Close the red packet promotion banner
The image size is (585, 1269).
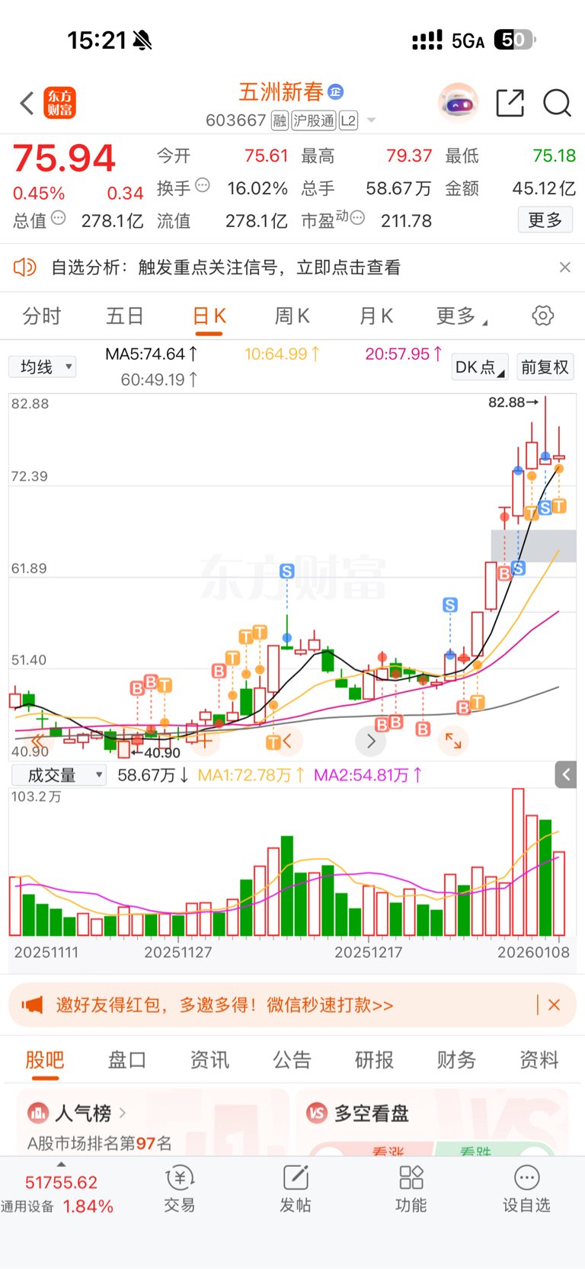point(554,1005)
